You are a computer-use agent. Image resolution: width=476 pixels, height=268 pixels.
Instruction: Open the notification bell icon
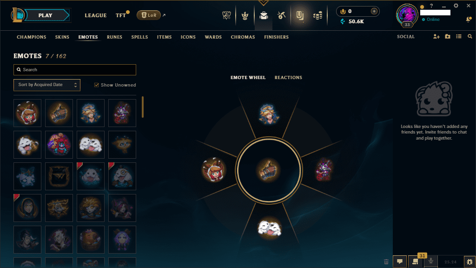coord(469,20)
